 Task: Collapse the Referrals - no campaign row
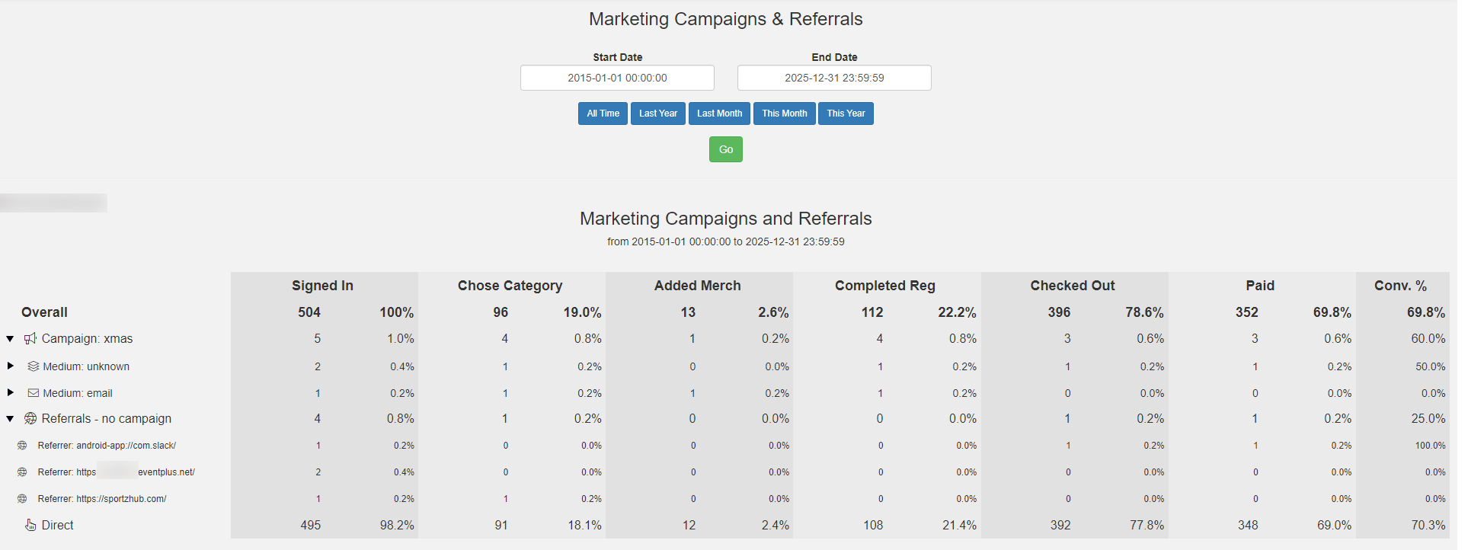(10, 418)
